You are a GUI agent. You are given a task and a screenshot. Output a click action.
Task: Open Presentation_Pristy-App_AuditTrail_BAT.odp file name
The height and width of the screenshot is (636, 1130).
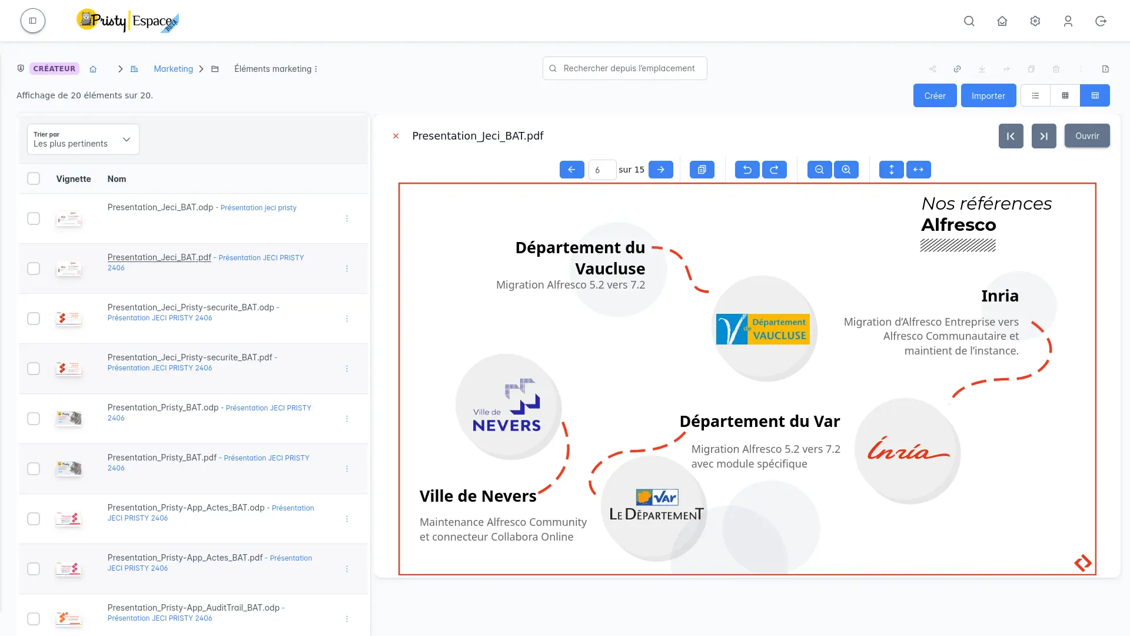(x=194, y=608)
